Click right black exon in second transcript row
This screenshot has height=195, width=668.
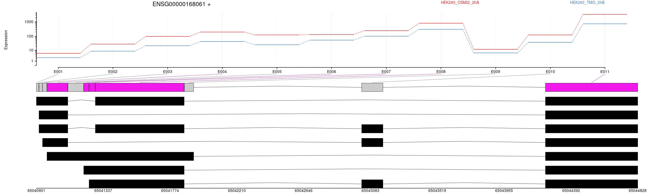(x=591, y=115)
